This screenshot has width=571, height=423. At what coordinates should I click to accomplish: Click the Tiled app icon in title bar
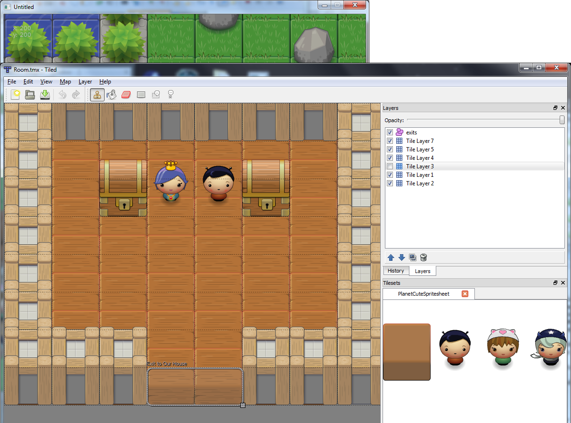coord(8,70)
